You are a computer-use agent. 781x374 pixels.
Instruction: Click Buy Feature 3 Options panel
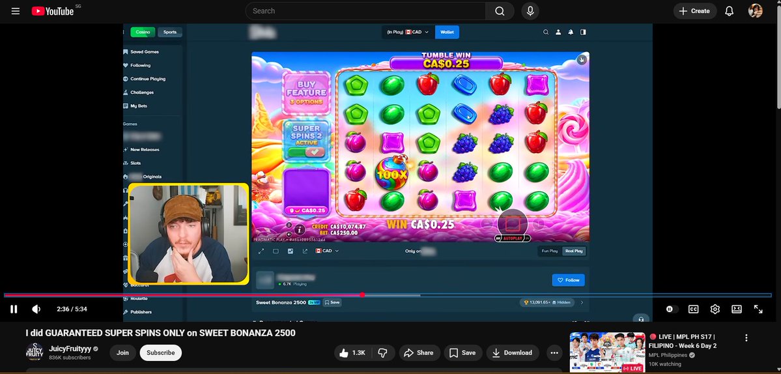306,93
